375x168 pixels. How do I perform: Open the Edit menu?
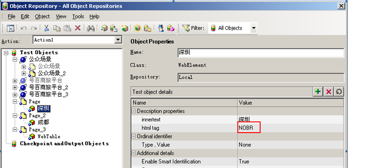(x=25, y=17)
